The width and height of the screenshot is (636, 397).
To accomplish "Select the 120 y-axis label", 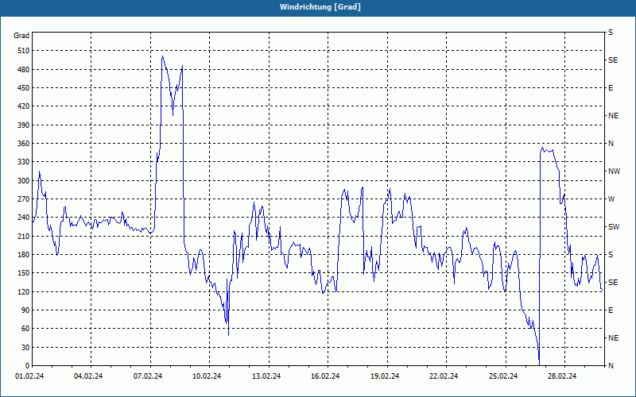I will 23,291.
